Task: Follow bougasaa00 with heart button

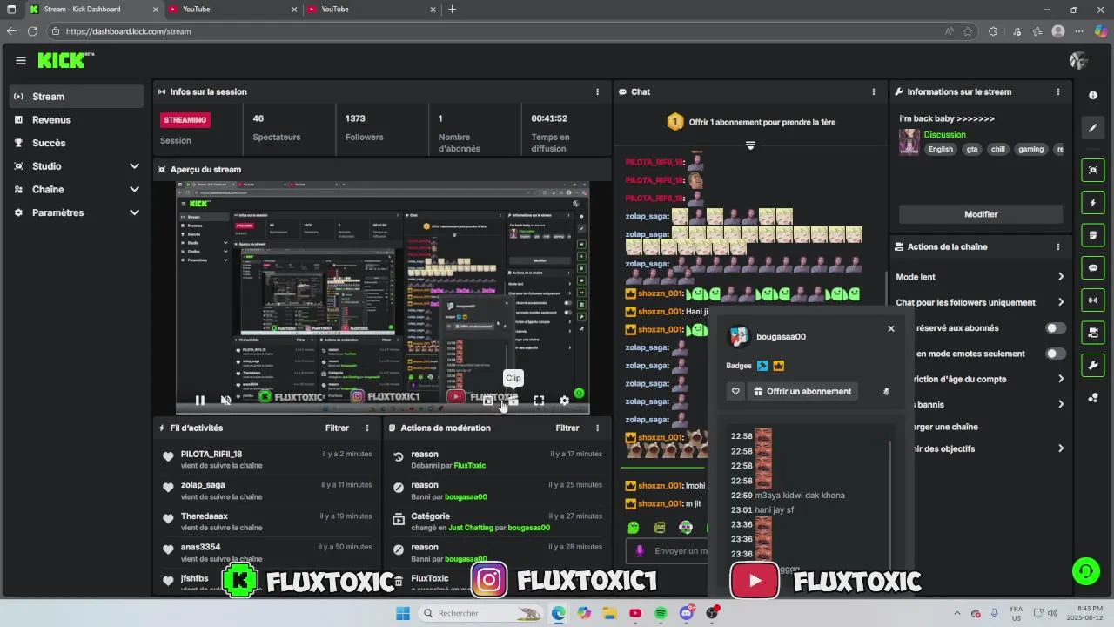Action: pos(735,391)
